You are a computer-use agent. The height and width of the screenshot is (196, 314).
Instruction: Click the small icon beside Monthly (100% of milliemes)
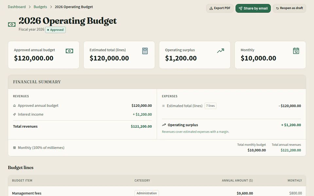[x=14, y=148]
